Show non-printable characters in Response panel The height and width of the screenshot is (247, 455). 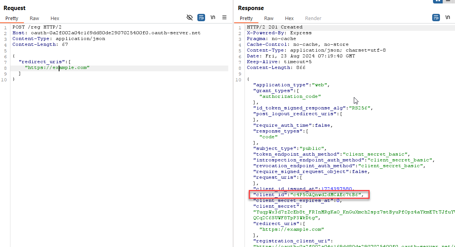pyautogui.click(x=448, y=17)
